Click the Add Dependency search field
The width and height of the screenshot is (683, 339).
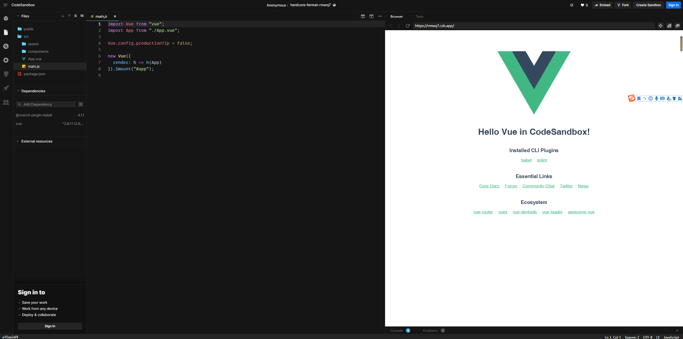(48, 104)
